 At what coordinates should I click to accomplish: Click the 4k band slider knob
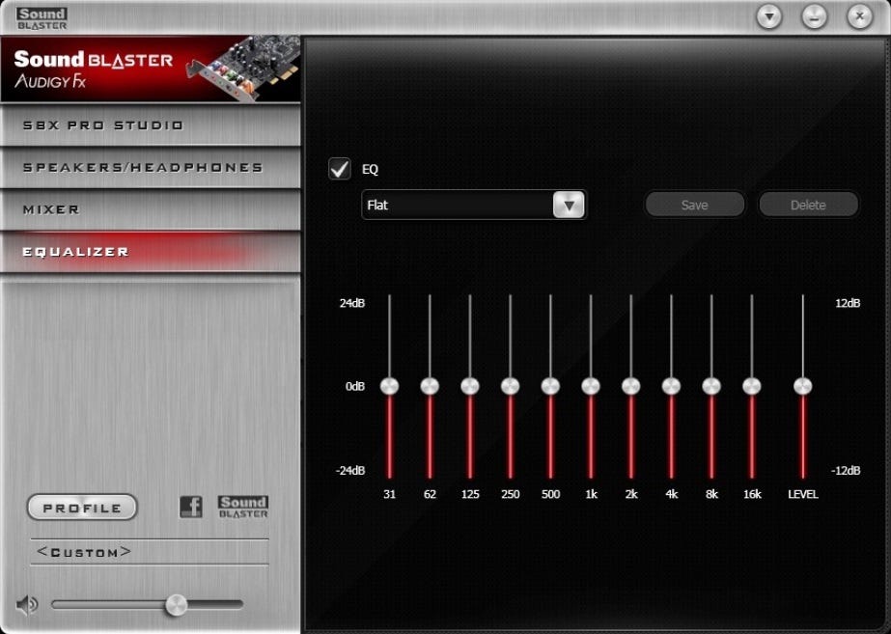(x=671, y=386)
